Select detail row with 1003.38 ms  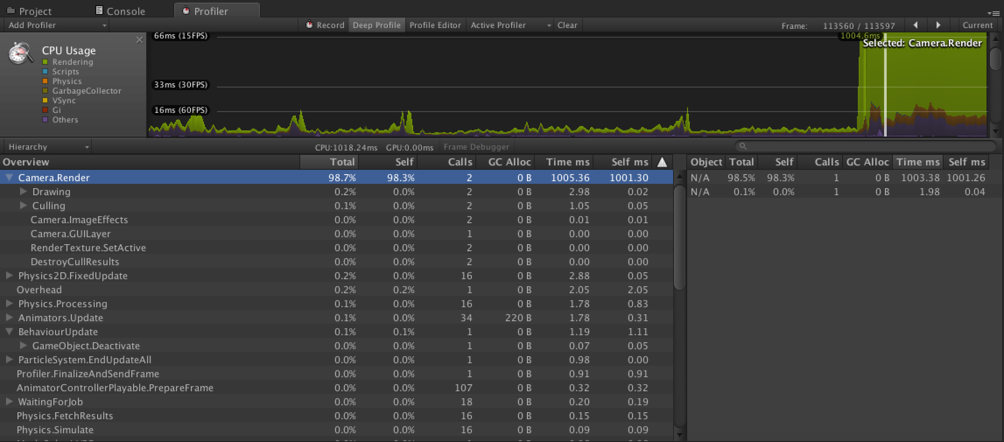pos(838,178)
